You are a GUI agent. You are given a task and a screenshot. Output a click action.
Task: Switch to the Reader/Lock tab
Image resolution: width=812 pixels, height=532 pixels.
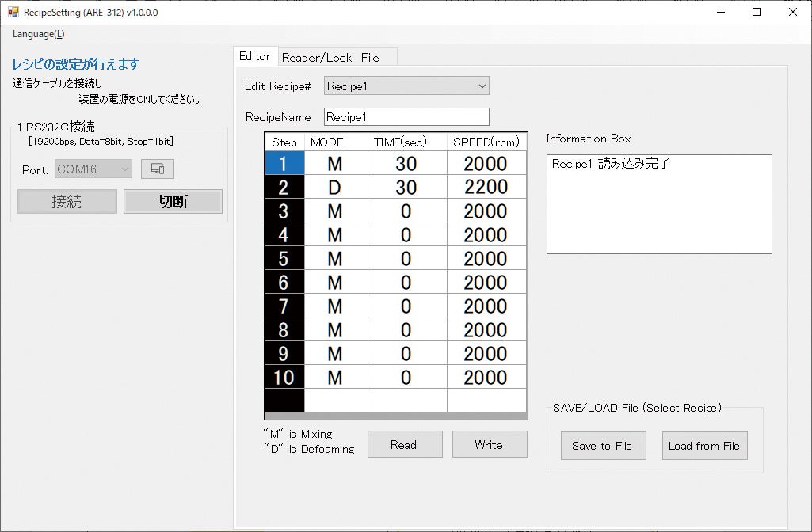tap(316, 57)
